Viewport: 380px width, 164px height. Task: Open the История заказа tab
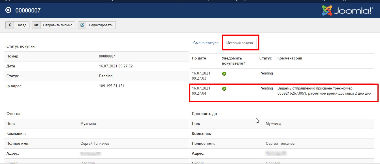[x=240, y=43]
